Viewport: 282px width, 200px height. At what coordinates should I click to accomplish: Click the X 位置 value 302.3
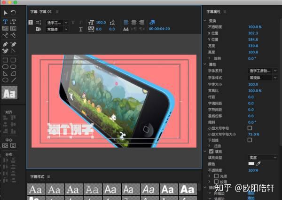coord(253,33)
